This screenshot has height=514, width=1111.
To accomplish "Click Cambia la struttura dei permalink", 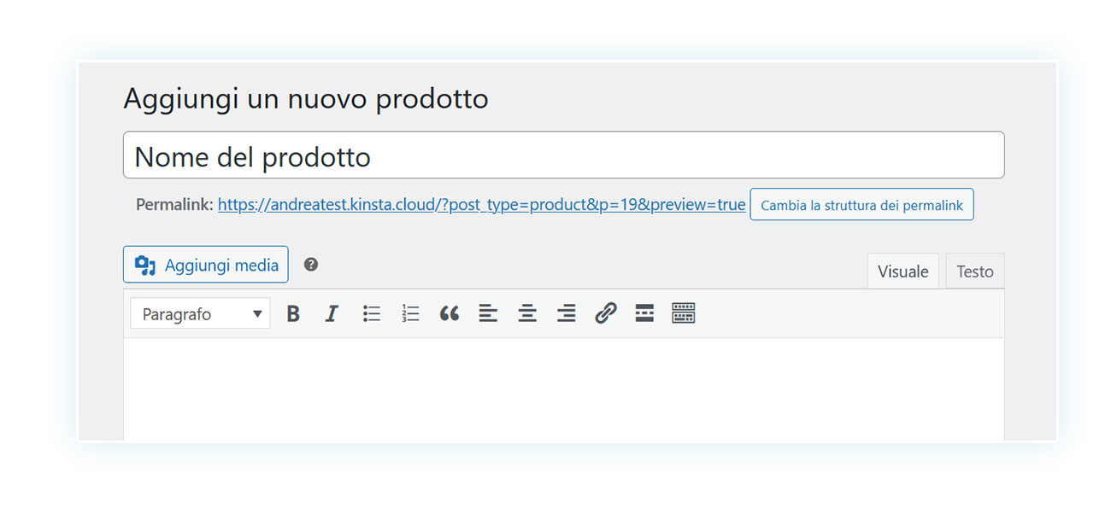I will (x=861, y=205).
